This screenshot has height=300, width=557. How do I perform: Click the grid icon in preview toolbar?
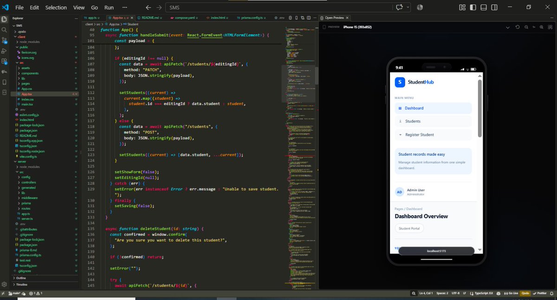[550, 27]
